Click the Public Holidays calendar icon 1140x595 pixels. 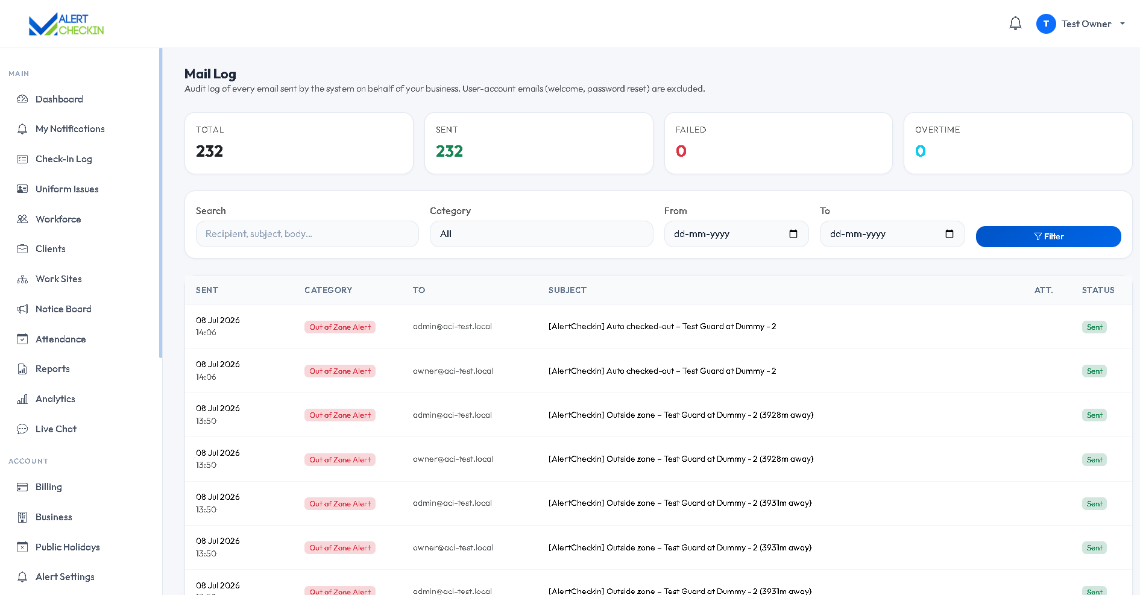click(22, 547)
